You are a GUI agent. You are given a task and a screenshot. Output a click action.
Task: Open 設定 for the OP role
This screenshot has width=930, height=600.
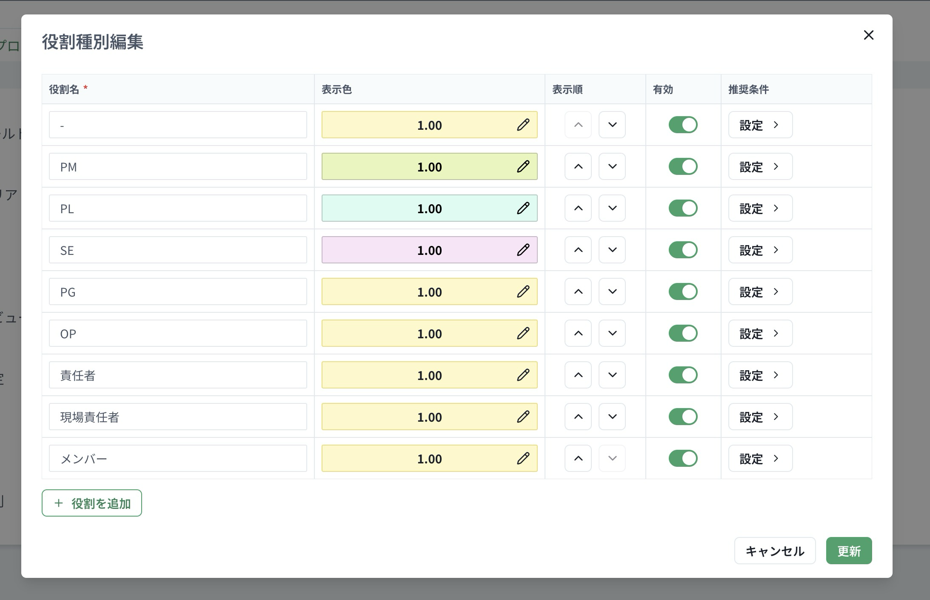tap(760, 333)
